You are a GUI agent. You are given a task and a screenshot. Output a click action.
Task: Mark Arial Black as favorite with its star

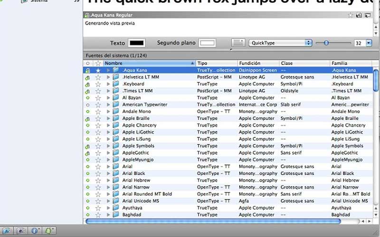click(x=98, y=173)
